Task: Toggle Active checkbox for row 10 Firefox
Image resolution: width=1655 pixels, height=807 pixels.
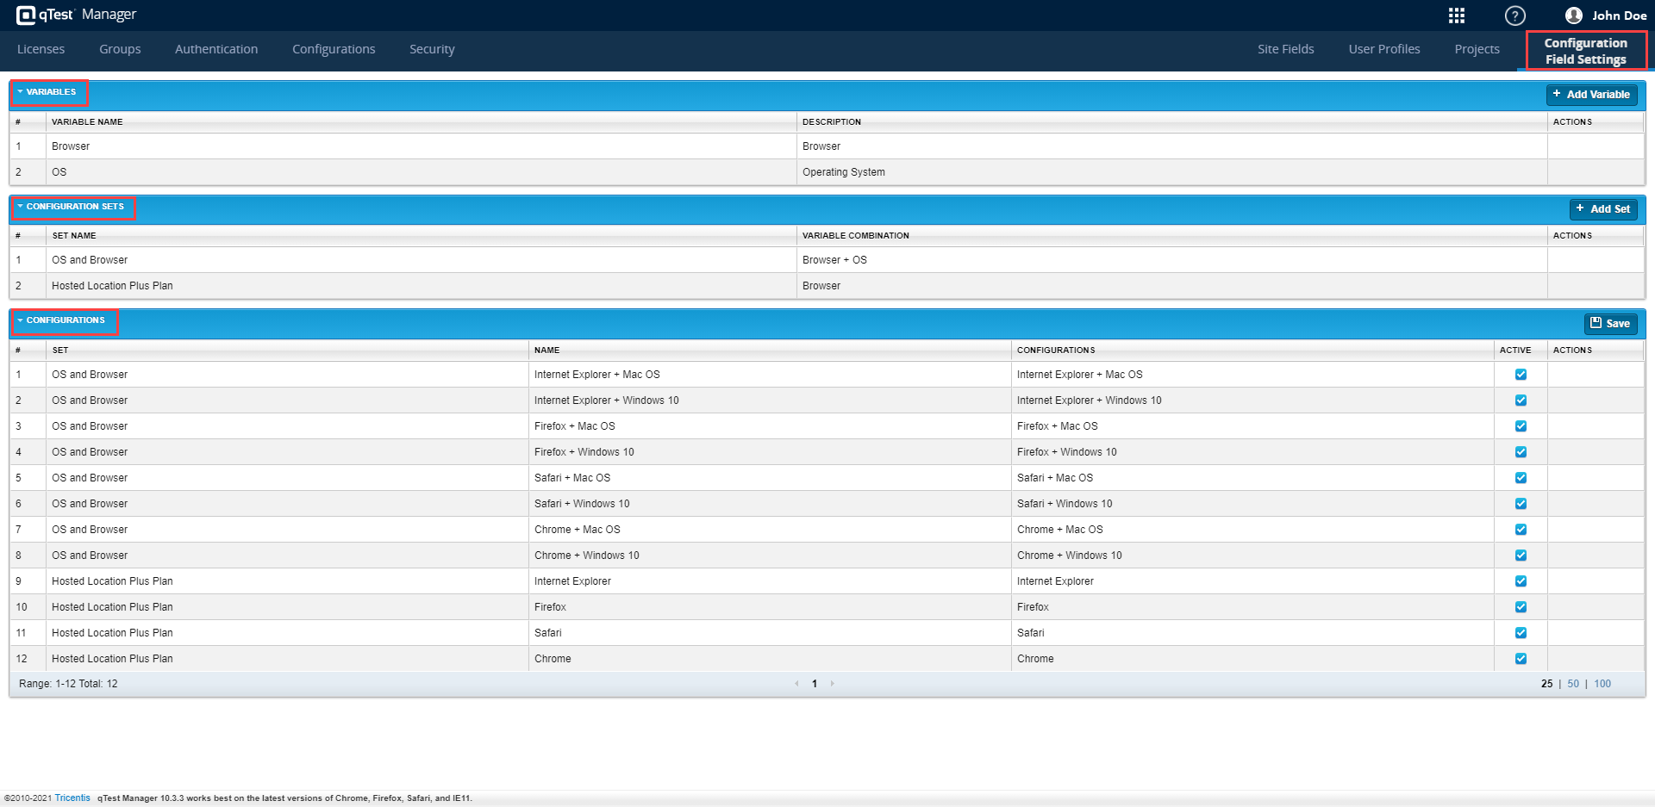Action: (x=1521, y=607)
